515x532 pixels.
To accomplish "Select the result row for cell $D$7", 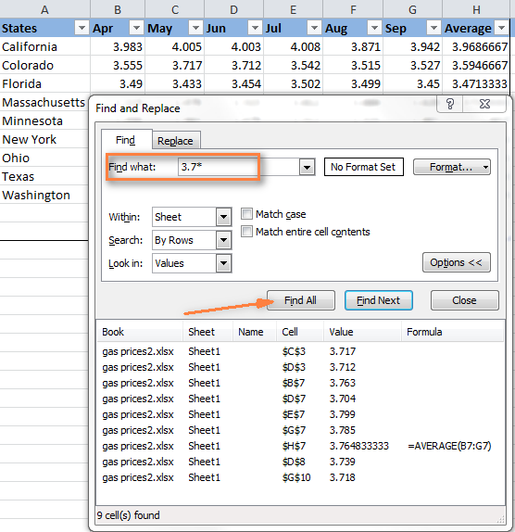I will pos(300,399).
